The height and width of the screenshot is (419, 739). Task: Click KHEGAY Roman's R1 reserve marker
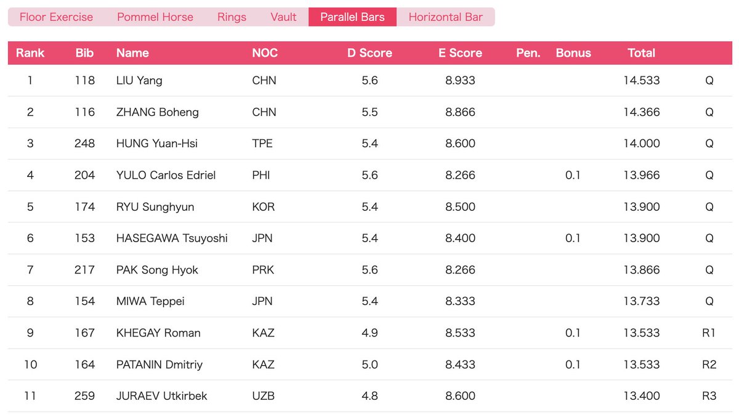click(709, 333)
